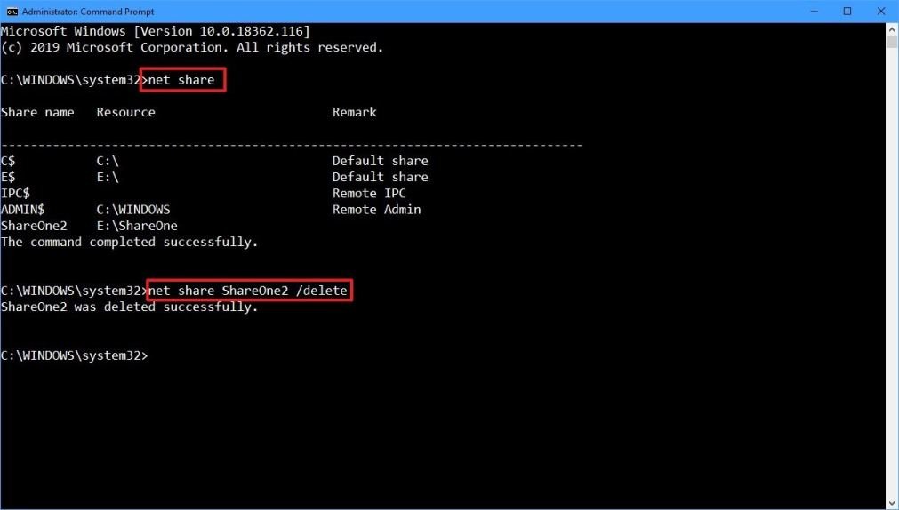Click the 'Resource' column header text
The width and height of the screenshot is (899, 510).
(125, 112)
